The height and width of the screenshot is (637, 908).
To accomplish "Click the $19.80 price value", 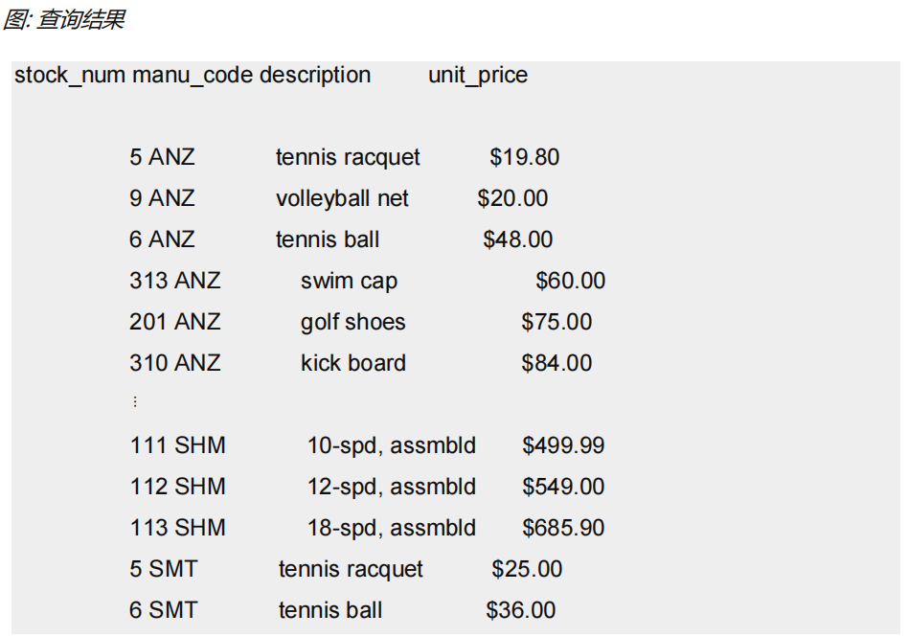I will tap(524, 157).
